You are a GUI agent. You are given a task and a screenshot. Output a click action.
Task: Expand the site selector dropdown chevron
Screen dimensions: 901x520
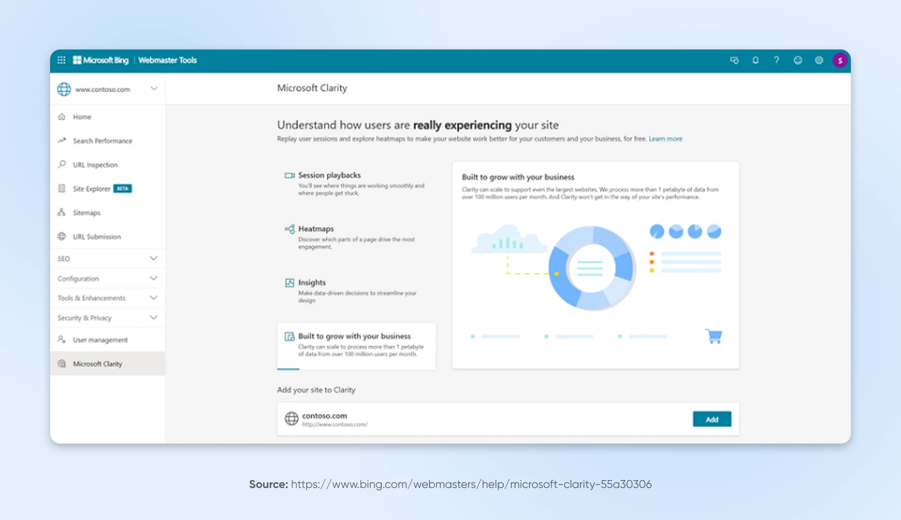coord(154,89)
